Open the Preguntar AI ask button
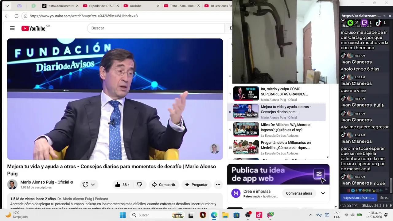 [196, 185]
